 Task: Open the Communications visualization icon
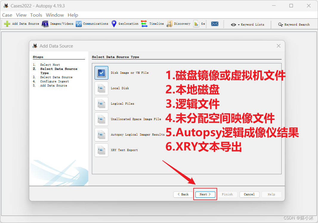point(79,24)
